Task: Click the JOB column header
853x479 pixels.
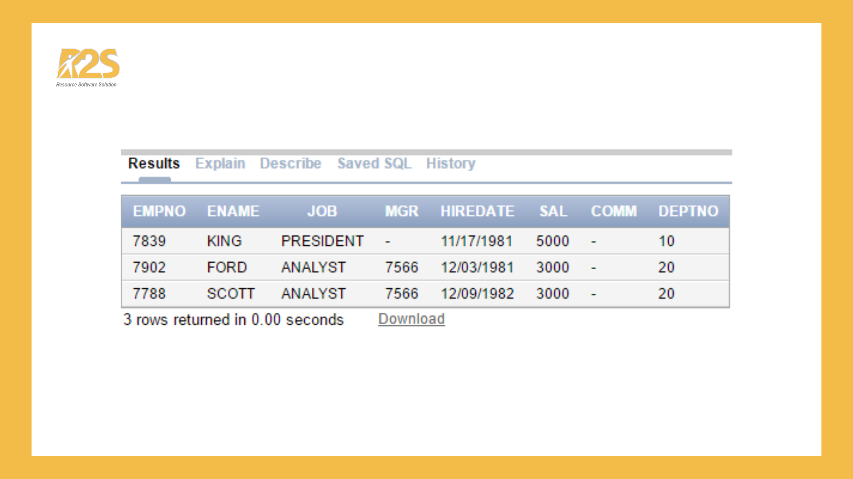Action: [322, 211]
